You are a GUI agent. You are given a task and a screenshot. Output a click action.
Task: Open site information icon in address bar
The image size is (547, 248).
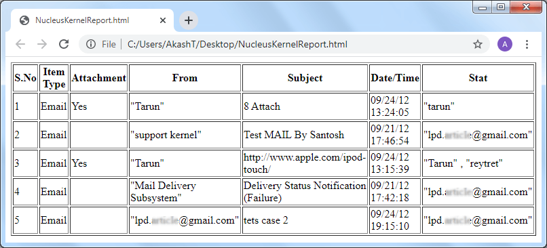pyautogui.click(x=91, y=44)
